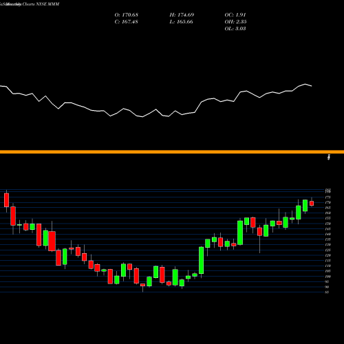Click the 175 price axis label

pyautogui.click(x=328, y=197)
